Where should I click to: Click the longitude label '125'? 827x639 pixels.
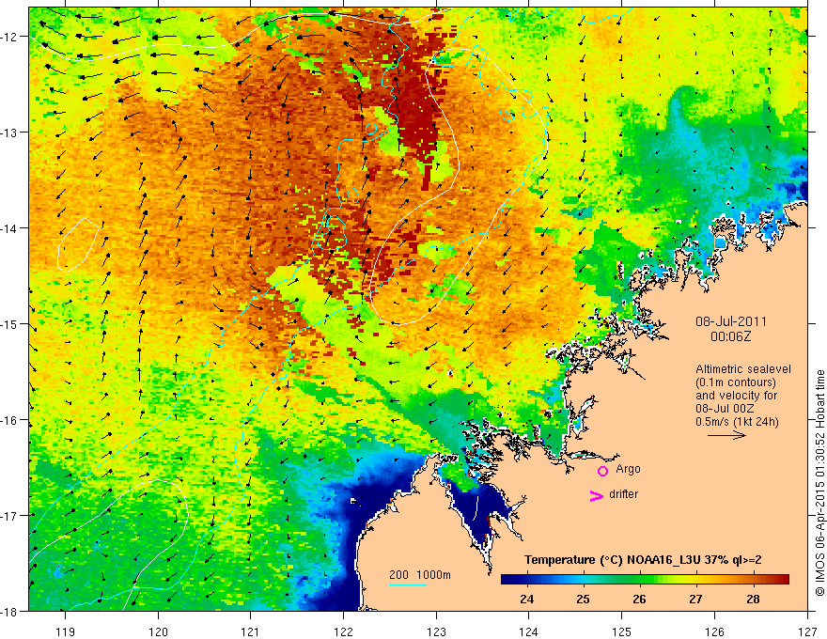pyautogui.click(x=622, y=631)
